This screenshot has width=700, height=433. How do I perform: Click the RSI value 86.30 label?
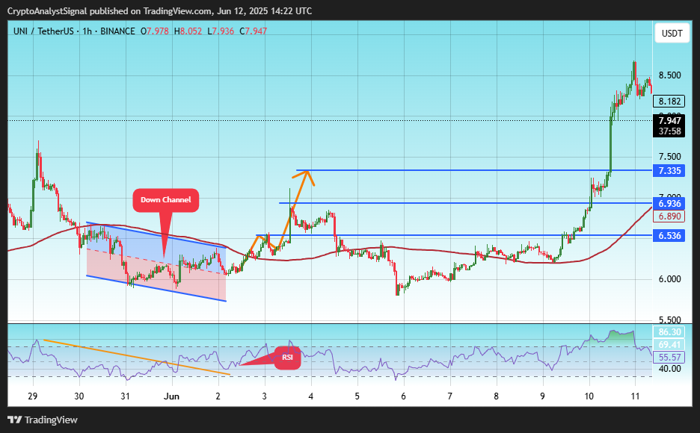tap(669, 332)
